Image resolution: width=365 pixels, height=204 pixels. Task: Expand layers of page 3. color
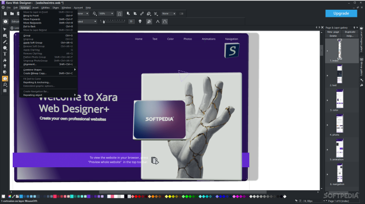(327, 100)
